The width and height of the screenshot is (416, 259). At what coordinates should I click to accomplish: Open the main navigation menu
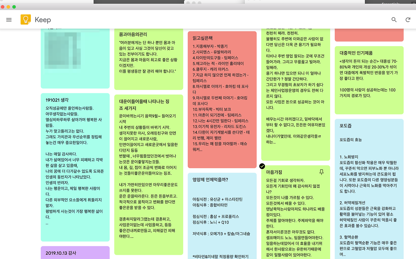coord(9,19)
